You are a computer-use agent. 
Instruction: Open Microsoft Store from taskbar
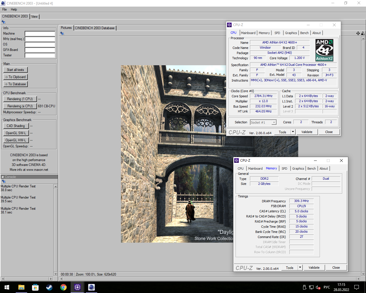click(x=35, y=287)
